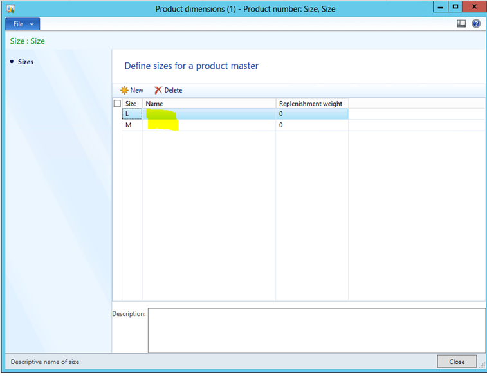Viewport: 487px width, 377px height.
Task: Sort by the Size column header
Action: point(131,104)
